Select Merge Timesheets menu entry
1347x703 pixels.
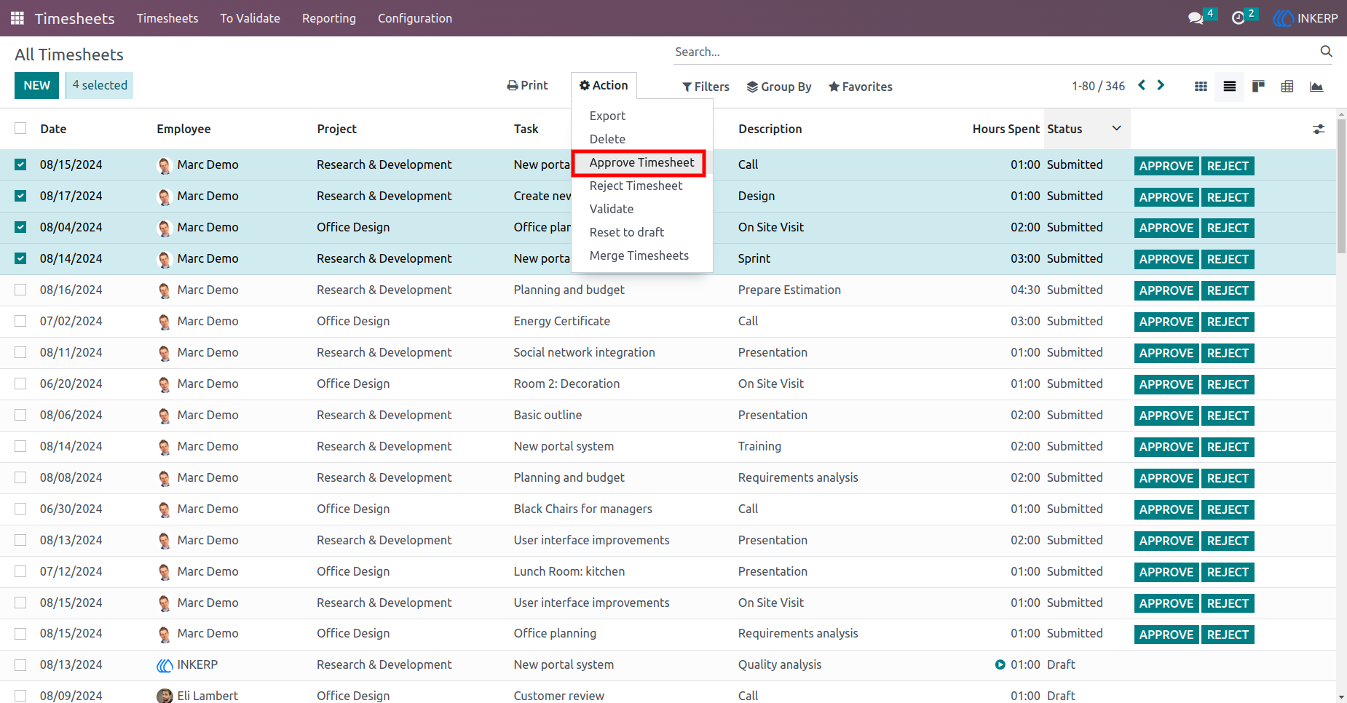(639, 255)
